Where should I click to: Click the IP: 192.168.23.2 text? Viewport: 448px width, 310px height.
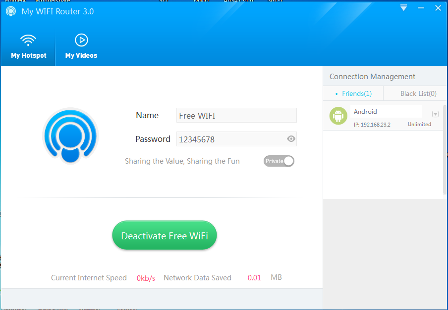point(372,125)
